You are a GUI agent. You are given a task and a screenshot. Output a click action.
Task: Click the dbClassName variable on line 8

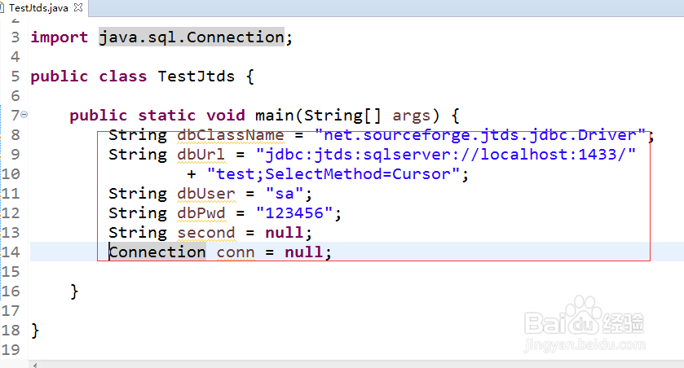(231, 135)
